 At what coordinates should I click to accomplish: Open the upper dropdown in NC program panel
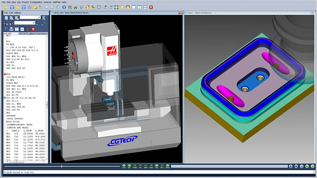tap(39, 18)
